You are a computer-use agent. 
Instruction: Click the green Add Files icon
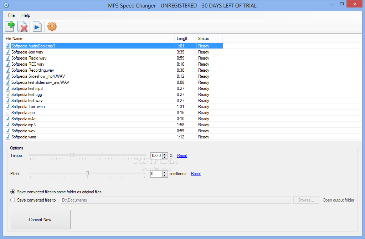click(10, 26)
